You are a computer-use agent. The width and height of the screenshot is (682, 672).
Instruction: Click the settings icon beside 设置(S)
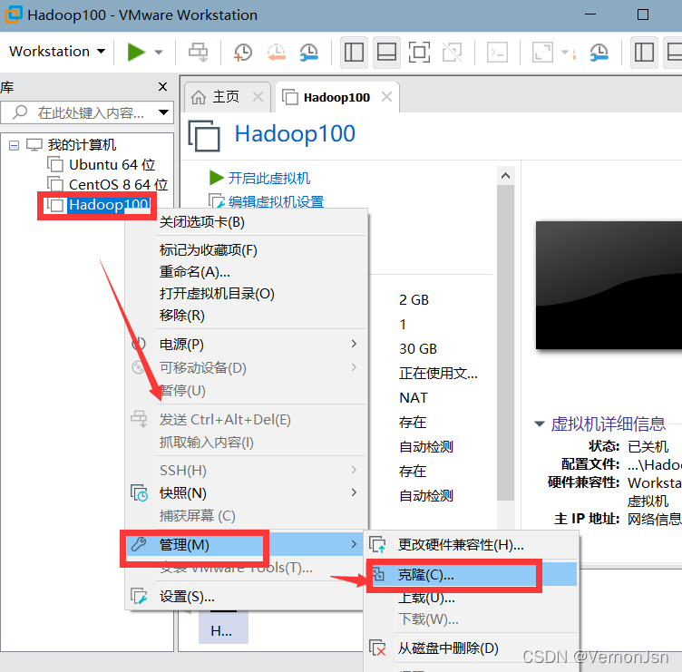pos(139,596)
